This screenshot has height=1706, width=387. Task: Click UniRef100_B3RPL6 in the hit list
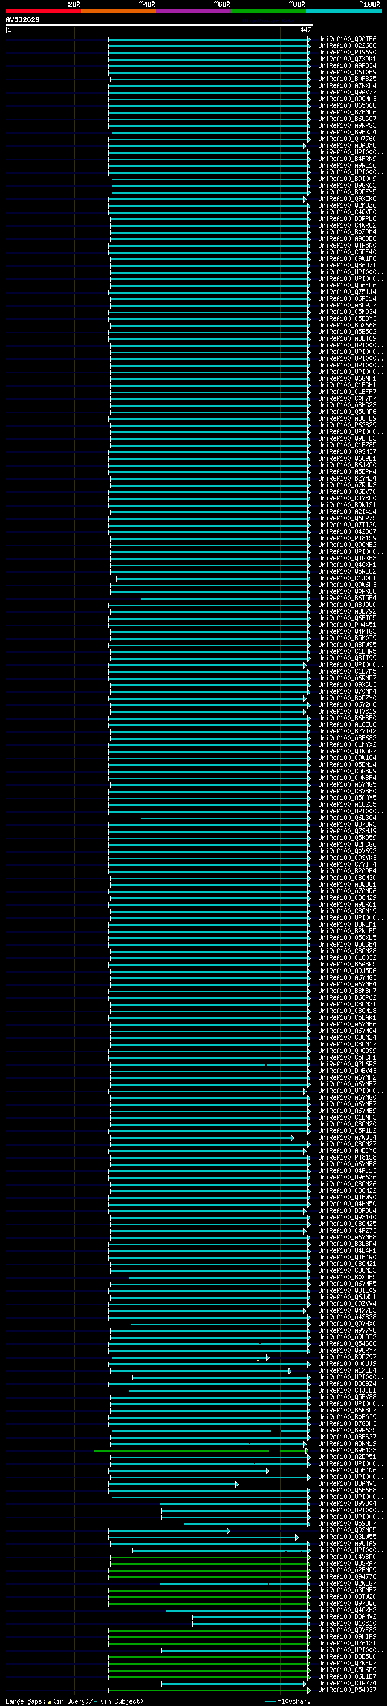point(347,218)
